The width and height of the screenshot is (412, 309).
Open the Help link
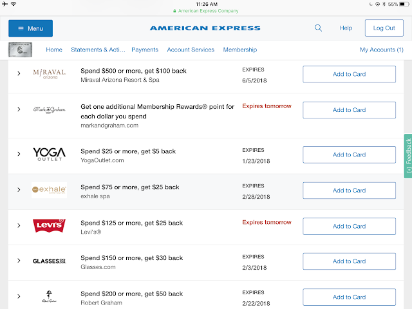pyautogui.click(x=346, y=28)
